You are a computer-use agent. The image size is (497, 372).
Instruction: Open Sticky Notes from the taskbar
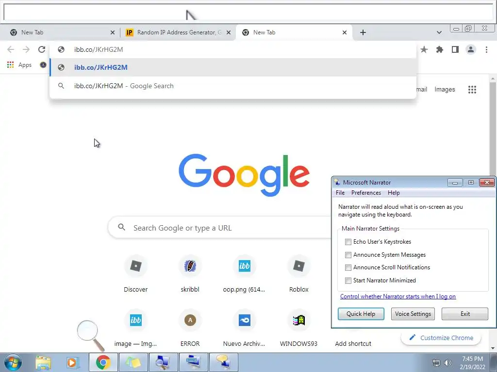[133, 362]
